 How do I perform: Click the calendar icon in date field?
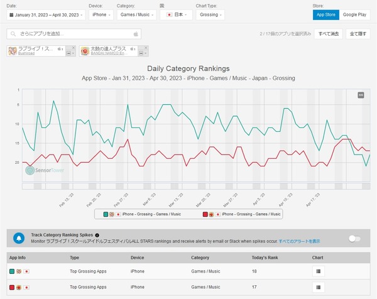tap(11, 15)
